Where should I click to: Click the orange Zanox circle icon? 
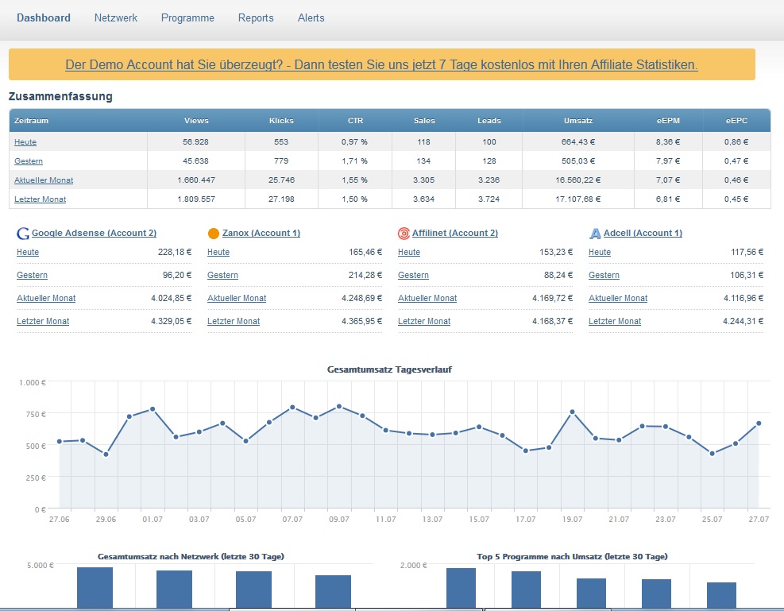tap(213, 234)
